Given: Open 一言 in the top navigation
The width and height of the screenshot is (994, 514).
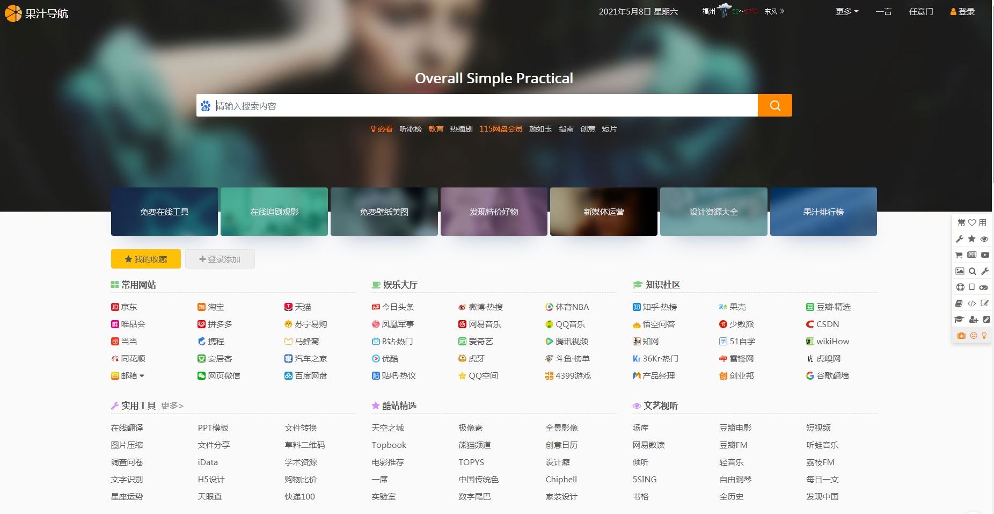Looking at the screenshot, I should pyautogui.click(x=883, y=11).
